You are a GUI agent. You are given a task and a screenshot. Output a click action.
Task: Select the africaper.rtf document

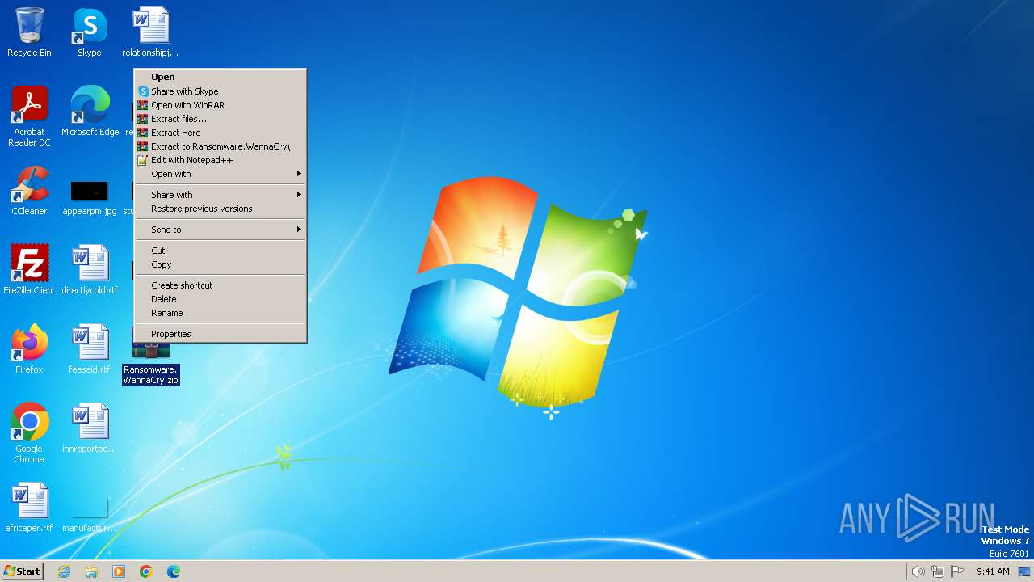(29, 508)
